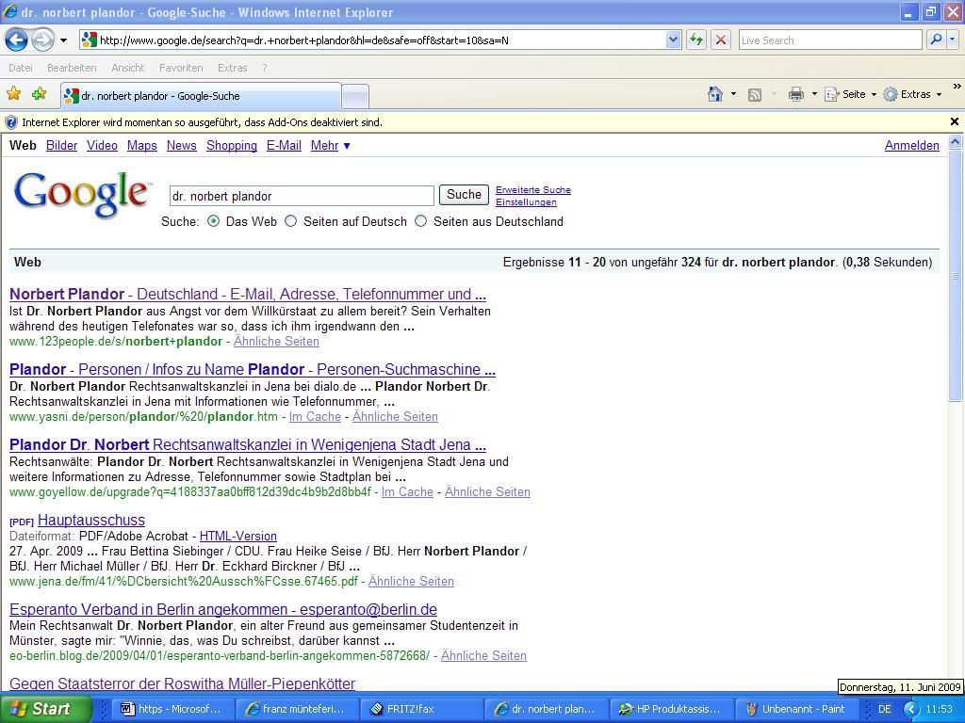The height and width of the screenshot is (723, 965).
Task: Switch to the FRITZ!fax taskbar window
Action: click(422, 709)
